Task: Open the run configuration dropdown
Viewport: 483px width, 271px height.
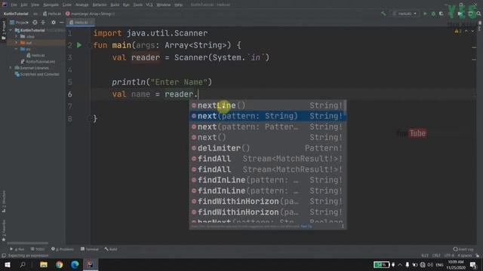Action: (405, 14)
